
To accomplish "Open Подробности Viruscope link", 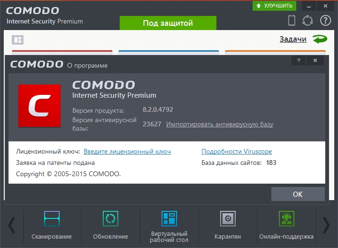I will click(x=237, y=151).
